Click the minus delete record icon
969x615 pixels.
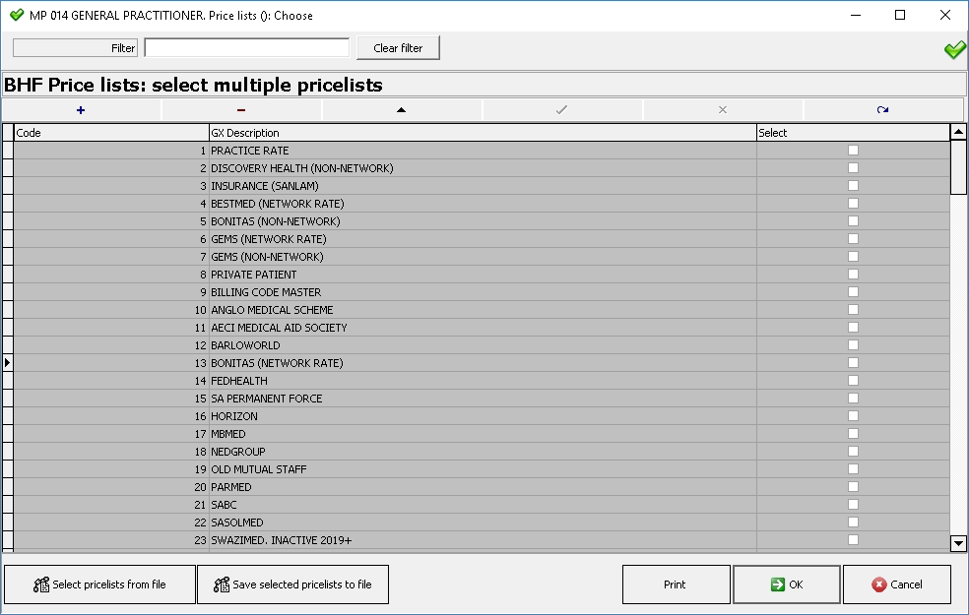pos(241,110)
